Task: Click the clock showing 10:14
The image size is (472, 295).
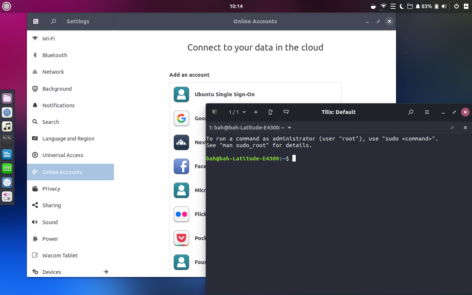Action: pyautogui.click(x=236, y=6)
